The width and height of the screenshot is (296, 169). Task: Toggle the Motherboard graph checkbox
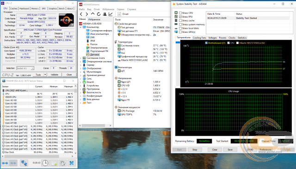point(206,43)
